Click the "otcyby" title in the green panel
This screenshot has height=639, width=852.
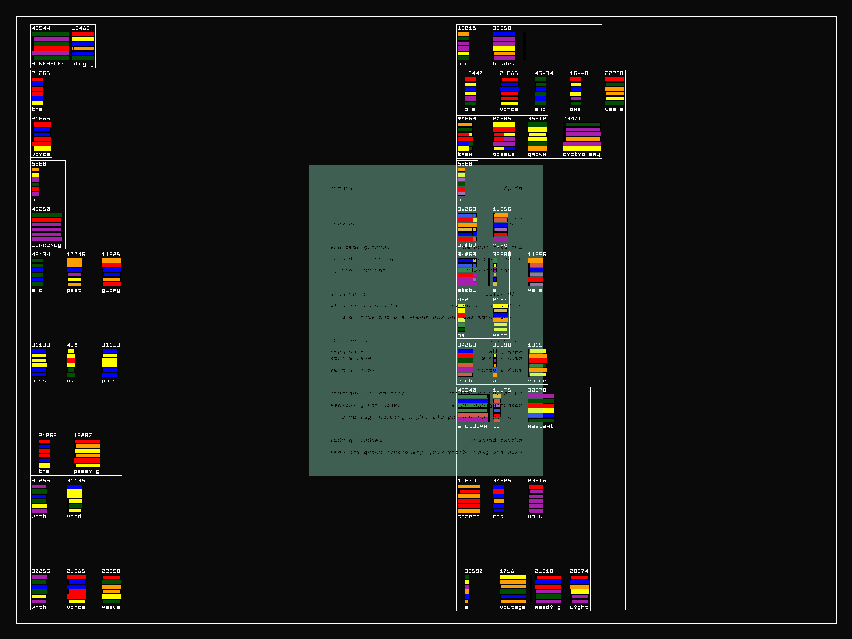[x=341, y=189]
